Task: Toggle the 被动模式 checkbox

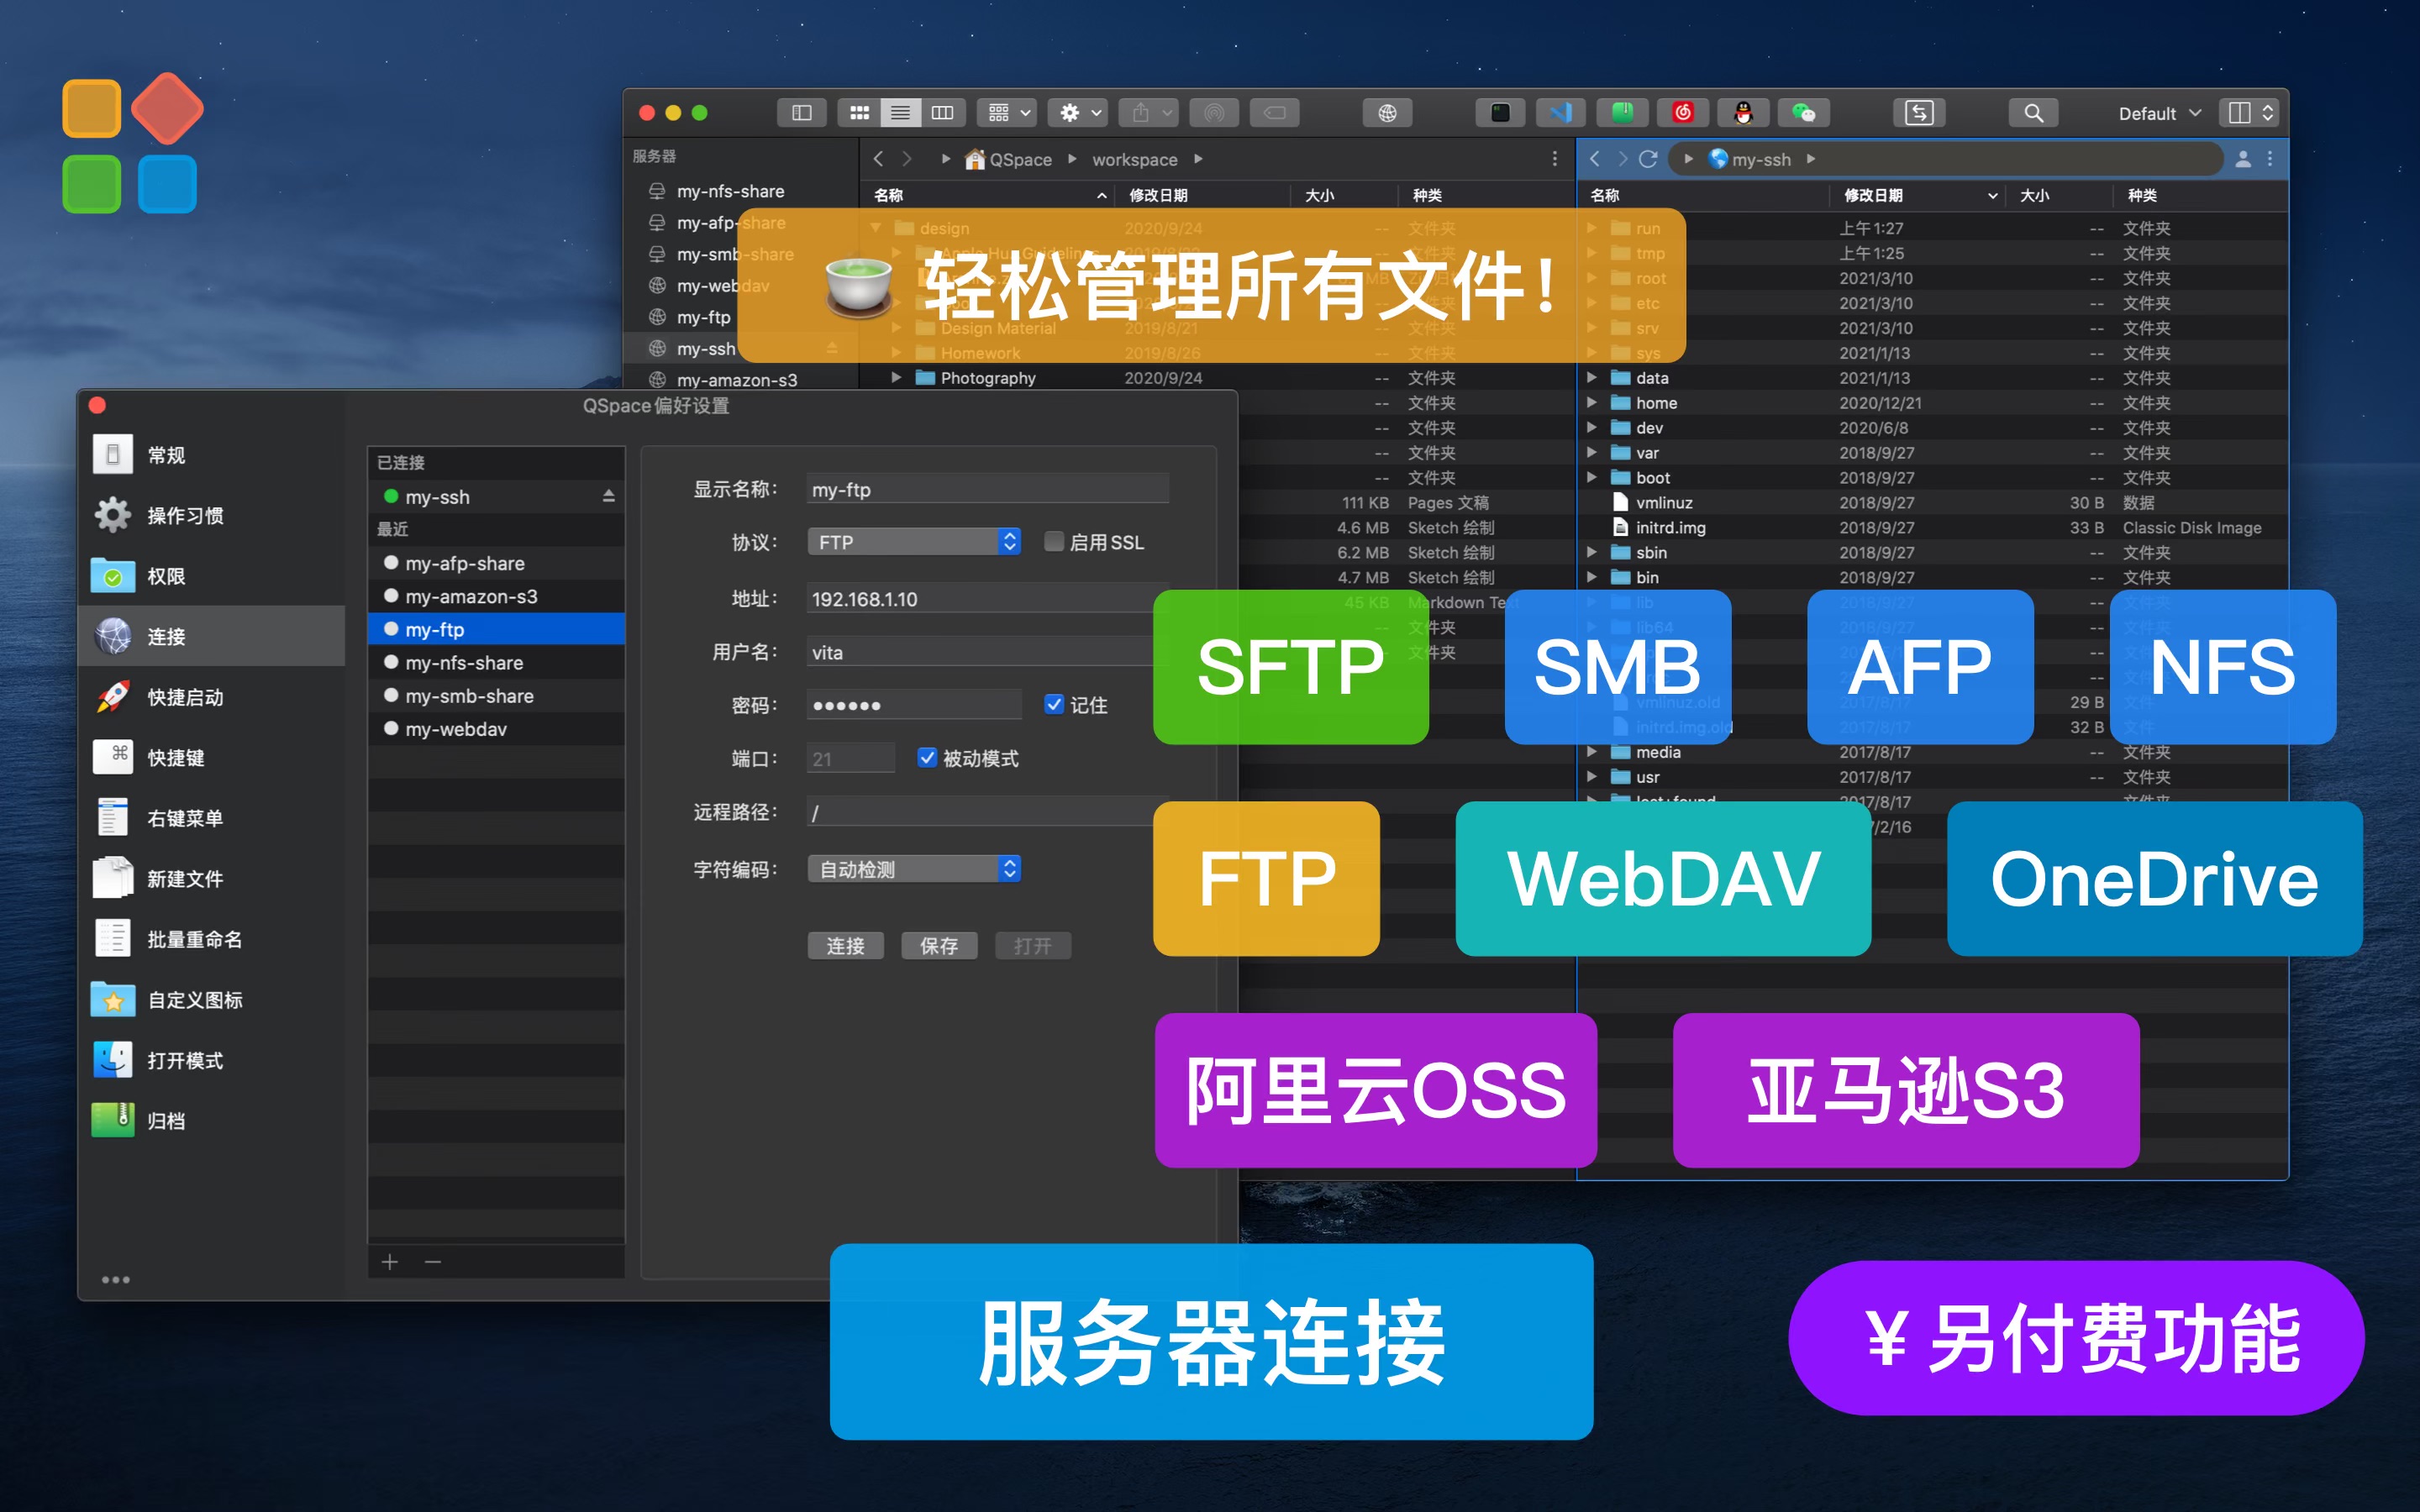Action: pyautogui.click(x=927, y=758)
